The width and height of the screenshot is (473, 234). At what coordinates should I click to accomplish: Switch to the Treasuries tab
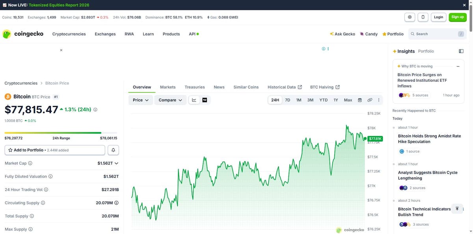click(195, 87)
